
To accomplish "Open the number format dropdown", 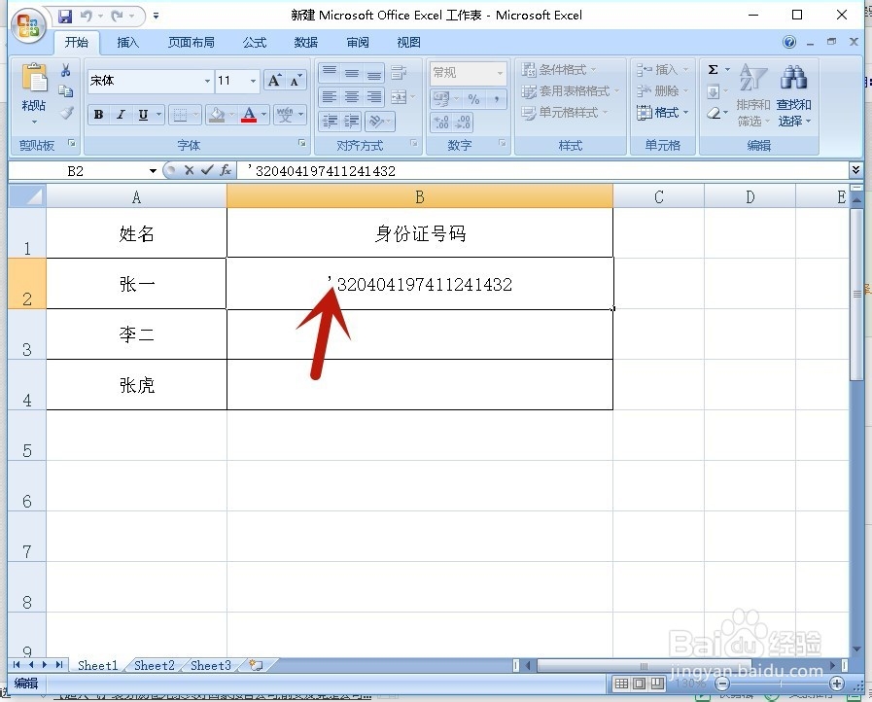I will (x=500, y=73).
